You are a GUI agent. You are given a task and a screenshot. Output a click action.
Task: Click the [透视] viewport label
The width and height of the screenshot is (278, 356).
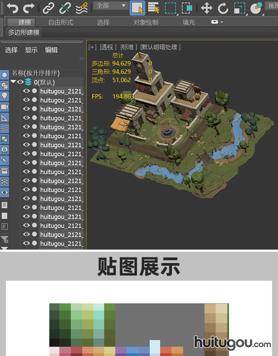point(108,47)
